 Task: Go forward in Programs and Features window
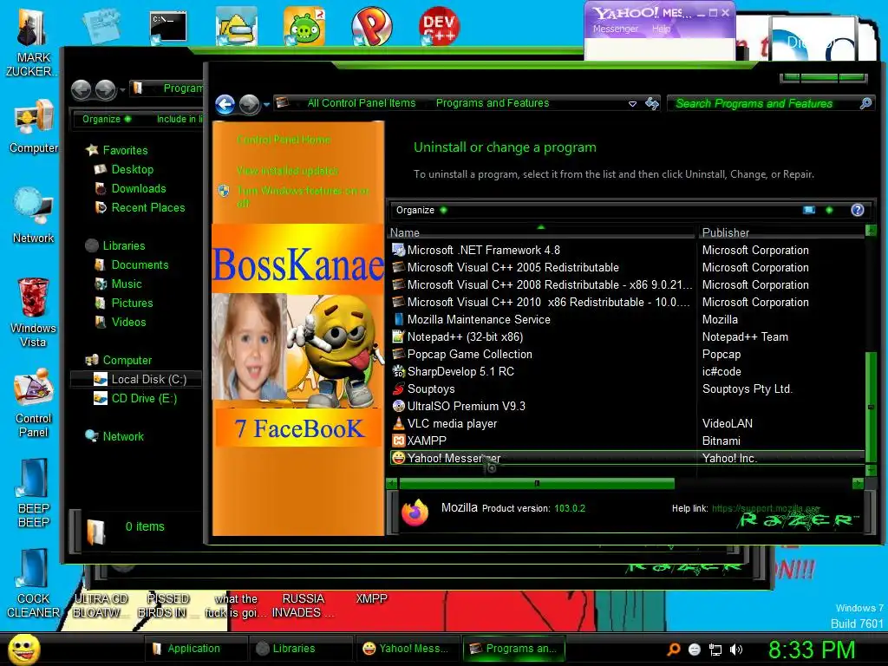[x=249, y=104]
